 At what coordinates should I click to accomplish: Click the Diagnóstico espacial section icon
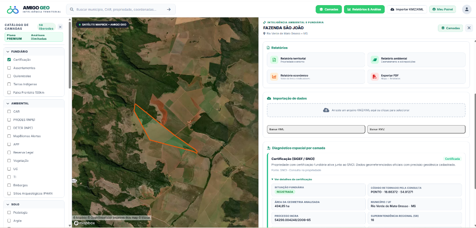[x=268, y=148]
